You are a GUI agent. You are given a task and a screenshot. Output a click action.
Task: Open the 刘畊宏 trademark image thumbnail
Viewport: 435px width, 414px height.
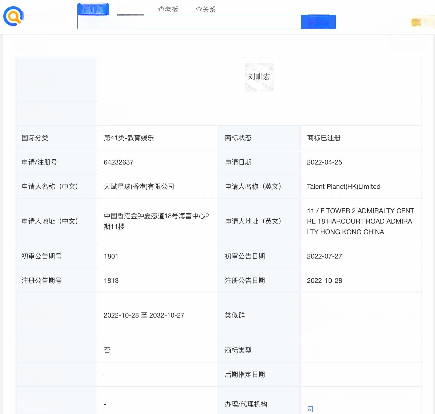point(259,77)
